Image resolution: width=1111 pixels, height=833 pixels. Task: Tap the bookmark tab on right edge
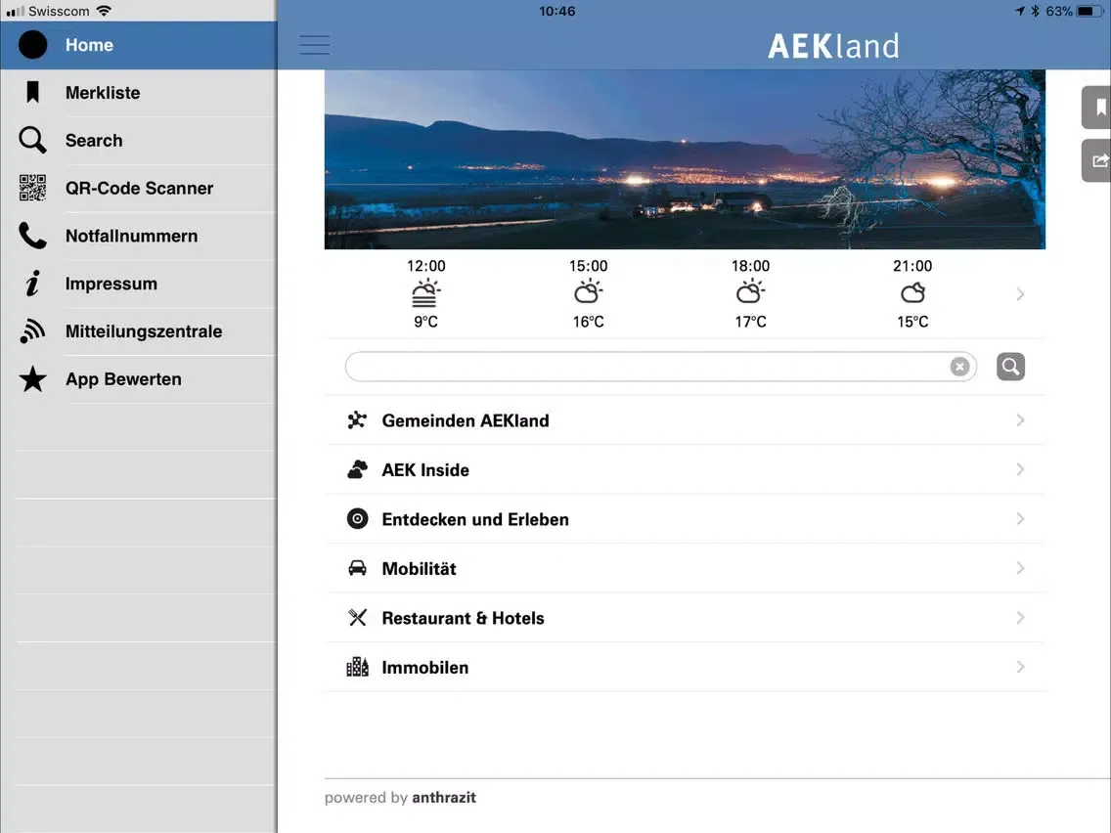(x=1097, y=107)
